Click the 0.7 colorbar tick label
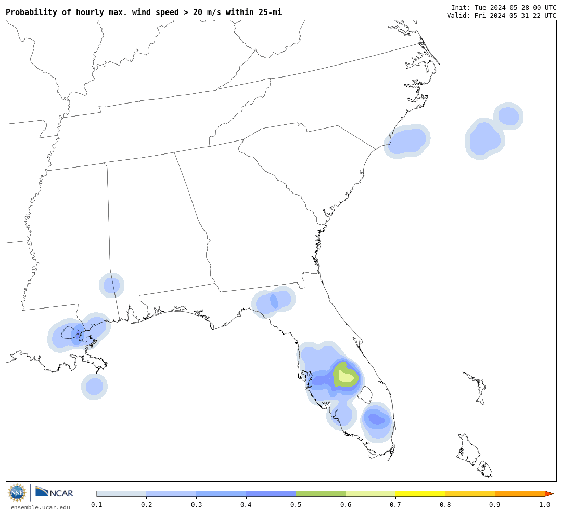The height and width of the screenshot is (514, 562). (395, 505)
